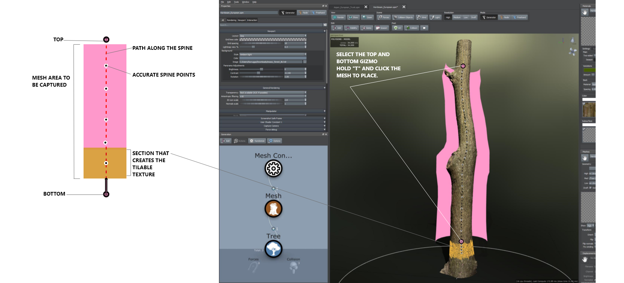Collapse the Viewport section header
The image size is (624, 283).
273,31
